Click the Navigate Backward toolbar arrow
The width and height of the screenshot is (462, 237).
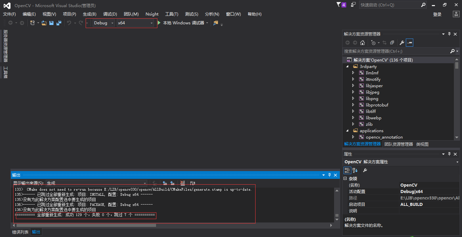tap(10, 23)
